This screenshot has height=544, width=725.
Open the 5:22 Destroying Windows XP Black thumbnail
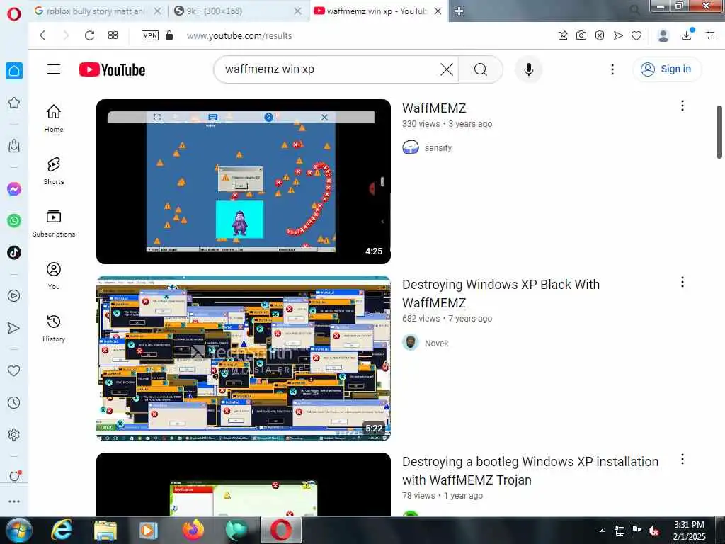(x=244, y=358)
